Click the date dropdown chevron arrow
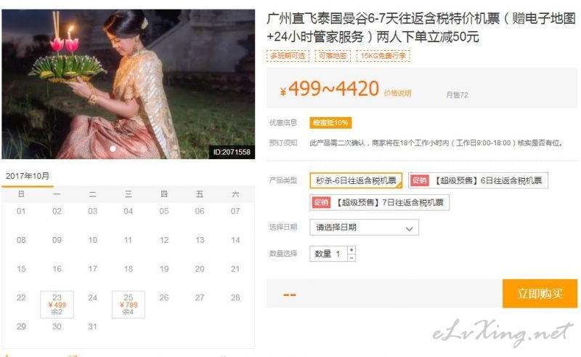 click(409, 228)
